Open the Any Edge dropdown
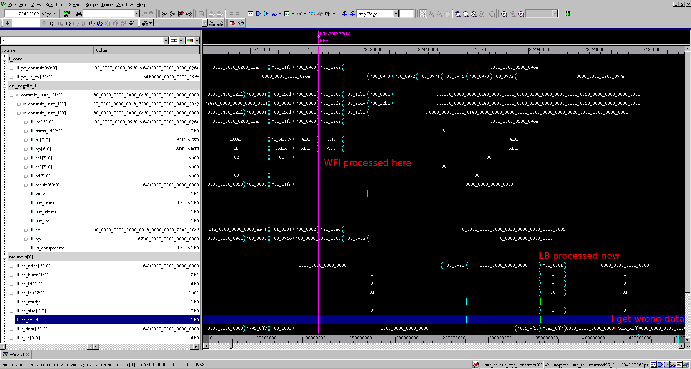The image size is (691, 369). [396, 14]
